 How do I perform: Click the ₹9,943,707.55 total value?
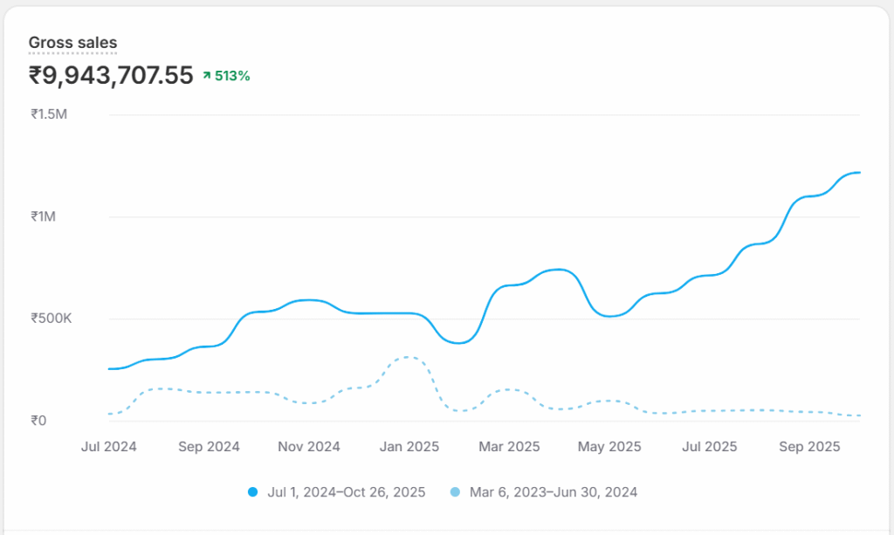coord(111,75)
